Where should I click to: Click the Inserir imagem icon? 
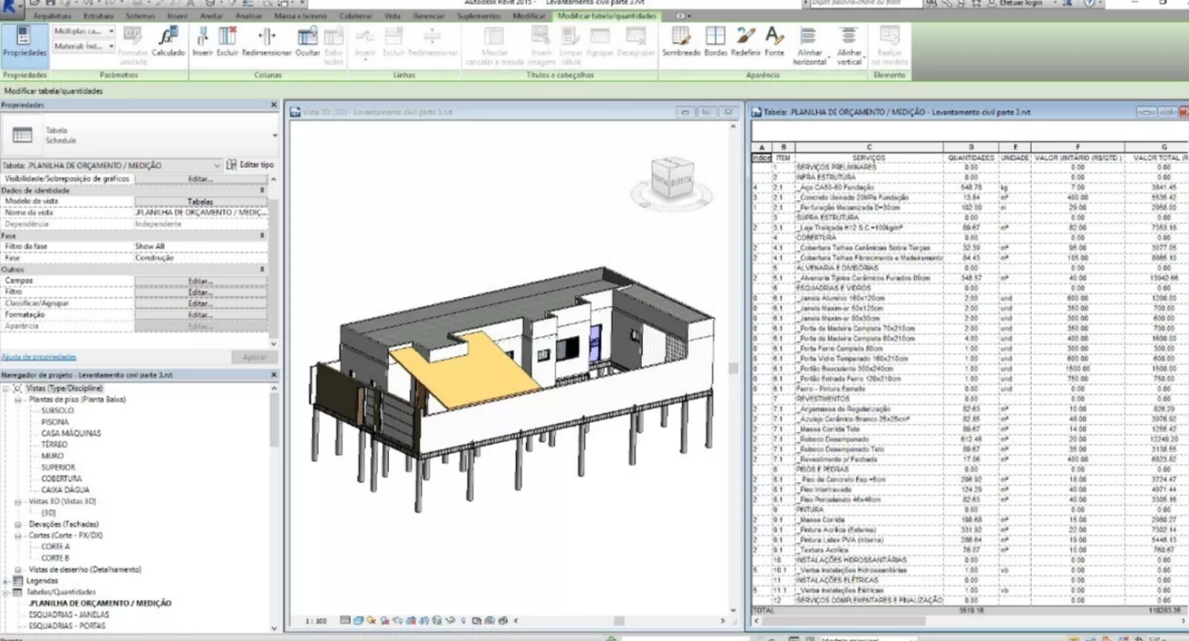click(542, 43)
